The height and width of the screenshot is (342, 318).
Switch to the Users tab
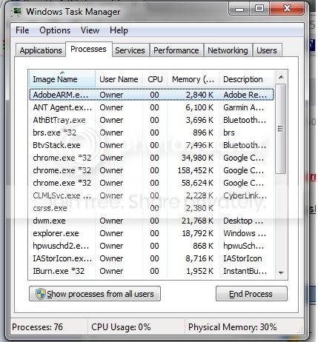(x=267, y=50)
